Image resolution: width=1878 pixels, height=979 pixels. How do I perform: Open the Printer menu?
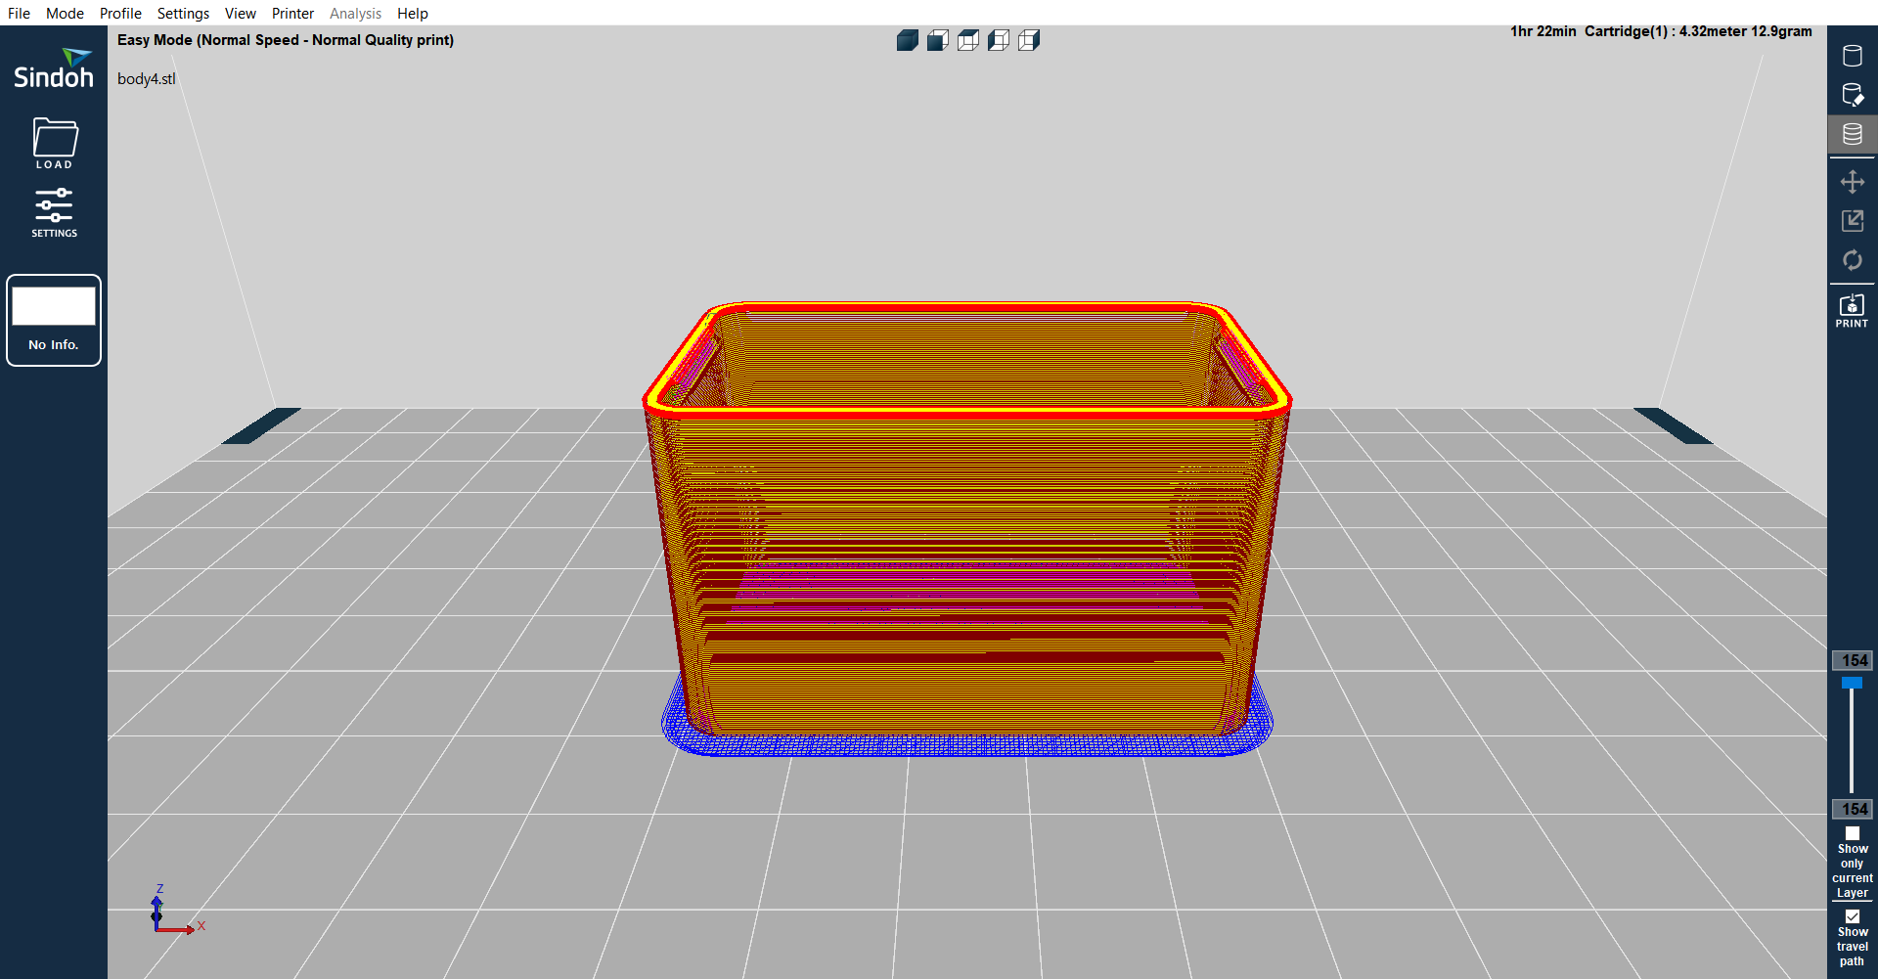point(292,13)
